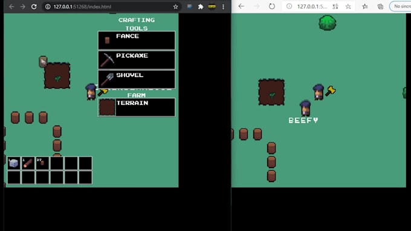Craft the TERRAIN farm tile
This screenshot has height=231, width=411.
click(x=137, y=107)
